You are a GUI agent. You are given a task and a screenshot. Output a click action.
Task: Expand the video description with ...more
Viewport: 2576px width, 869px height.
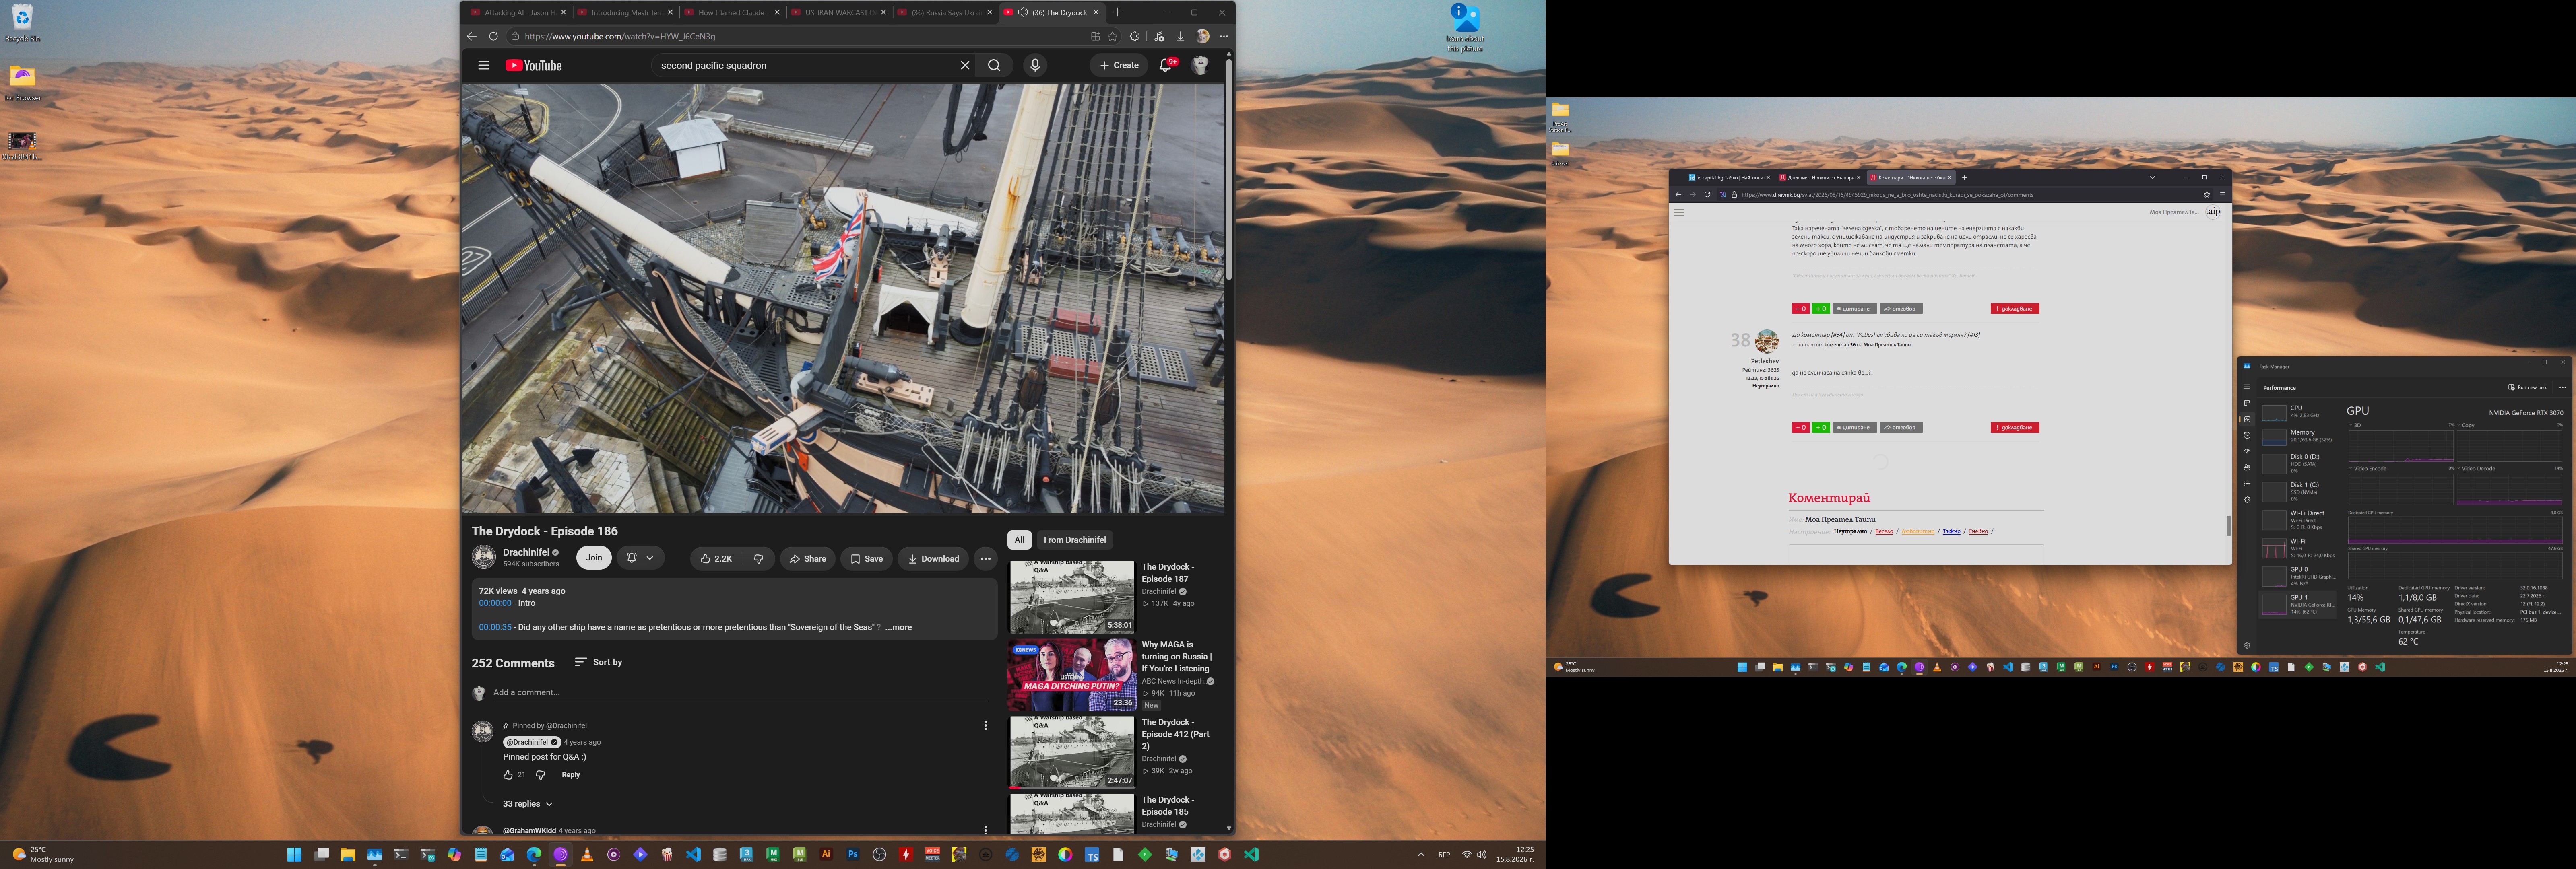click(898, 627)
